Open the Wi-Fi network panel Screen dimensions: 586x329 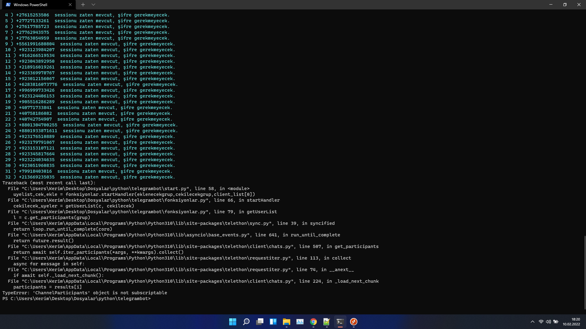pyautogui.click(x=541, y=321)
